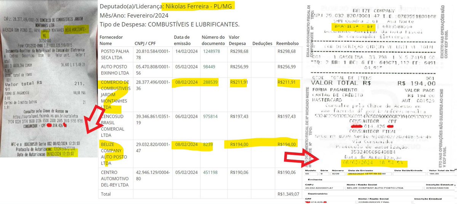The width and height of the screenshot is (457, 204).
Task: Click Reembolso R$298,68 cell
Action: 287,51
